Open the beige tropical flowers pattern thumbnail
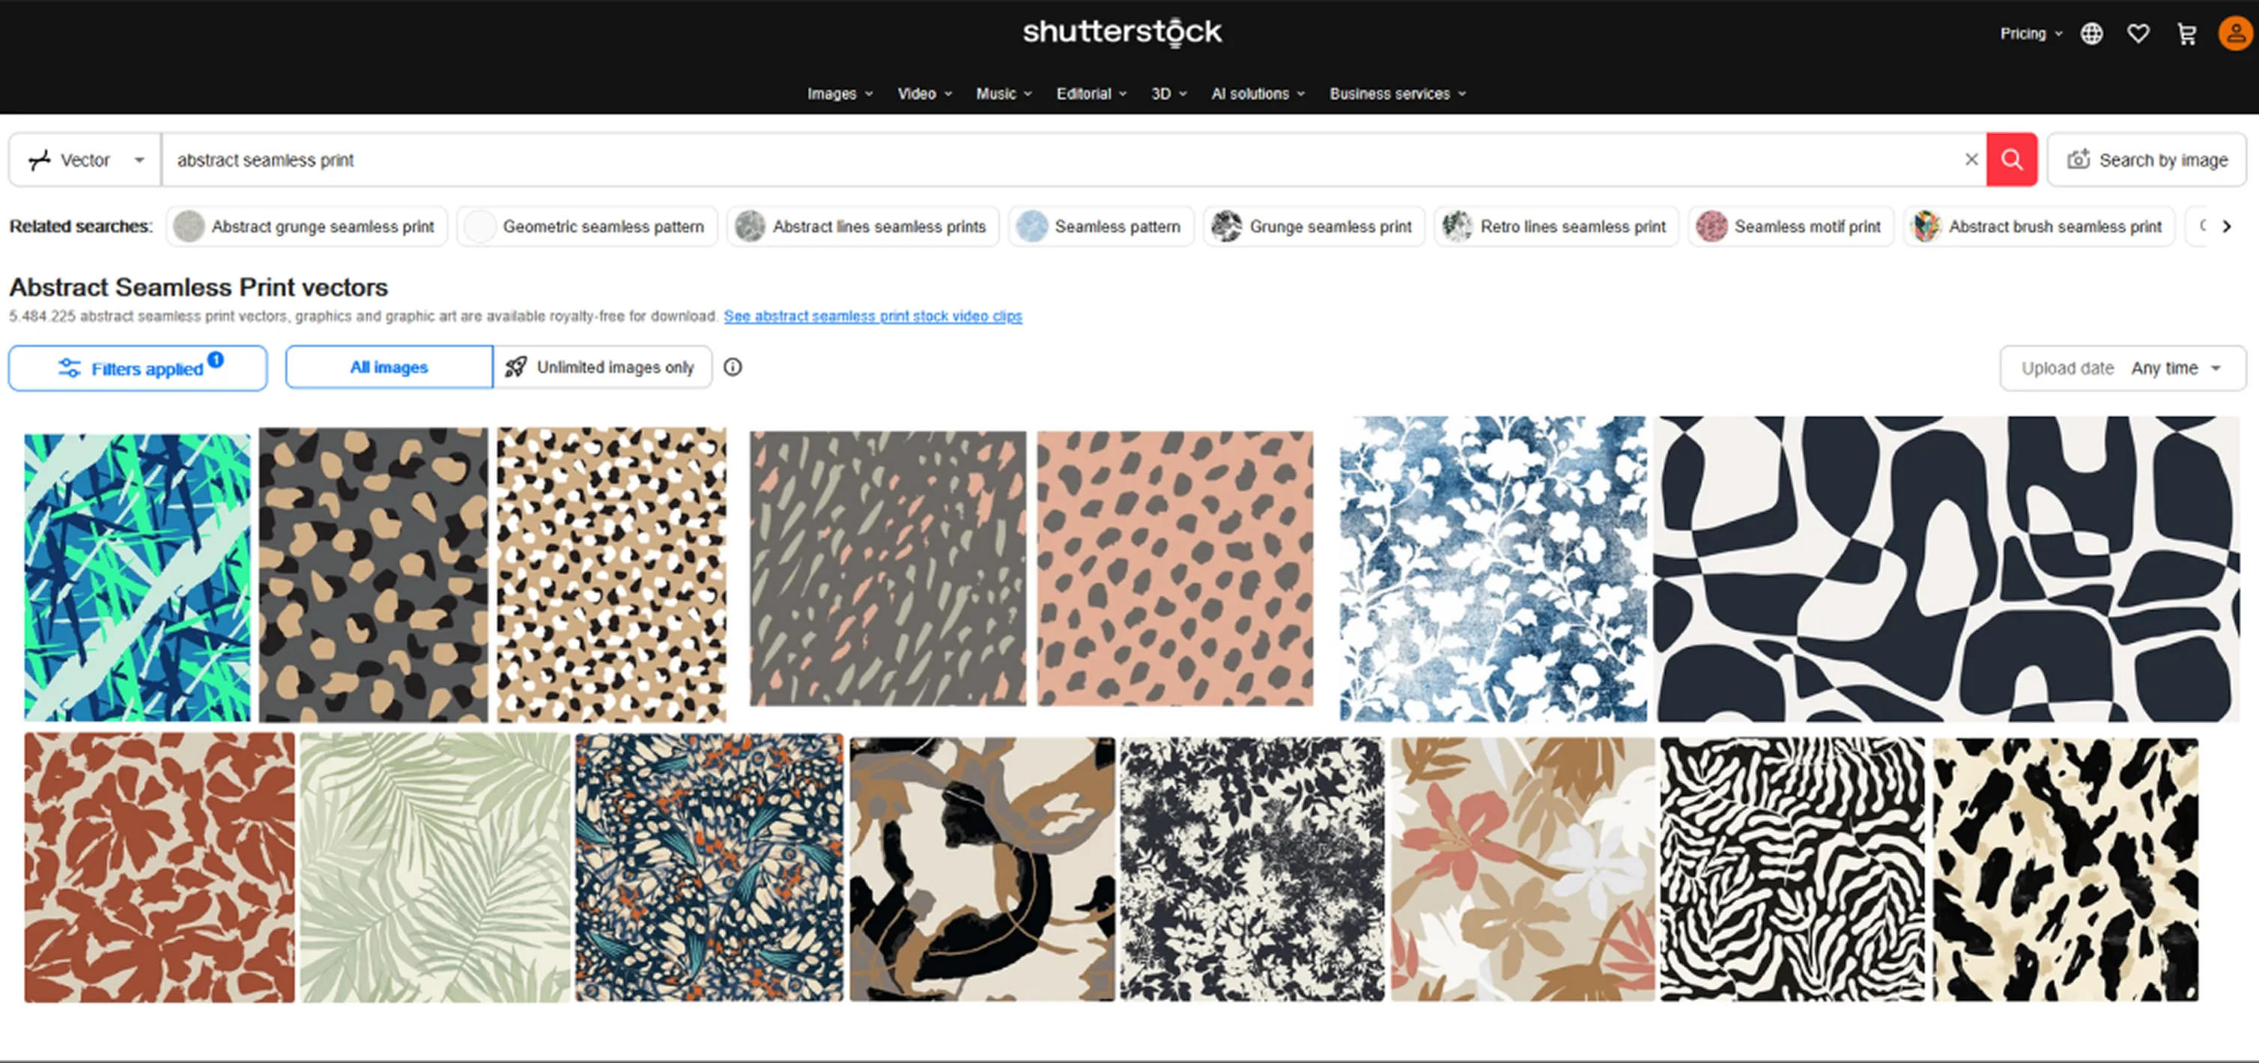The image size is (2259, 1063). point(1523,868)
